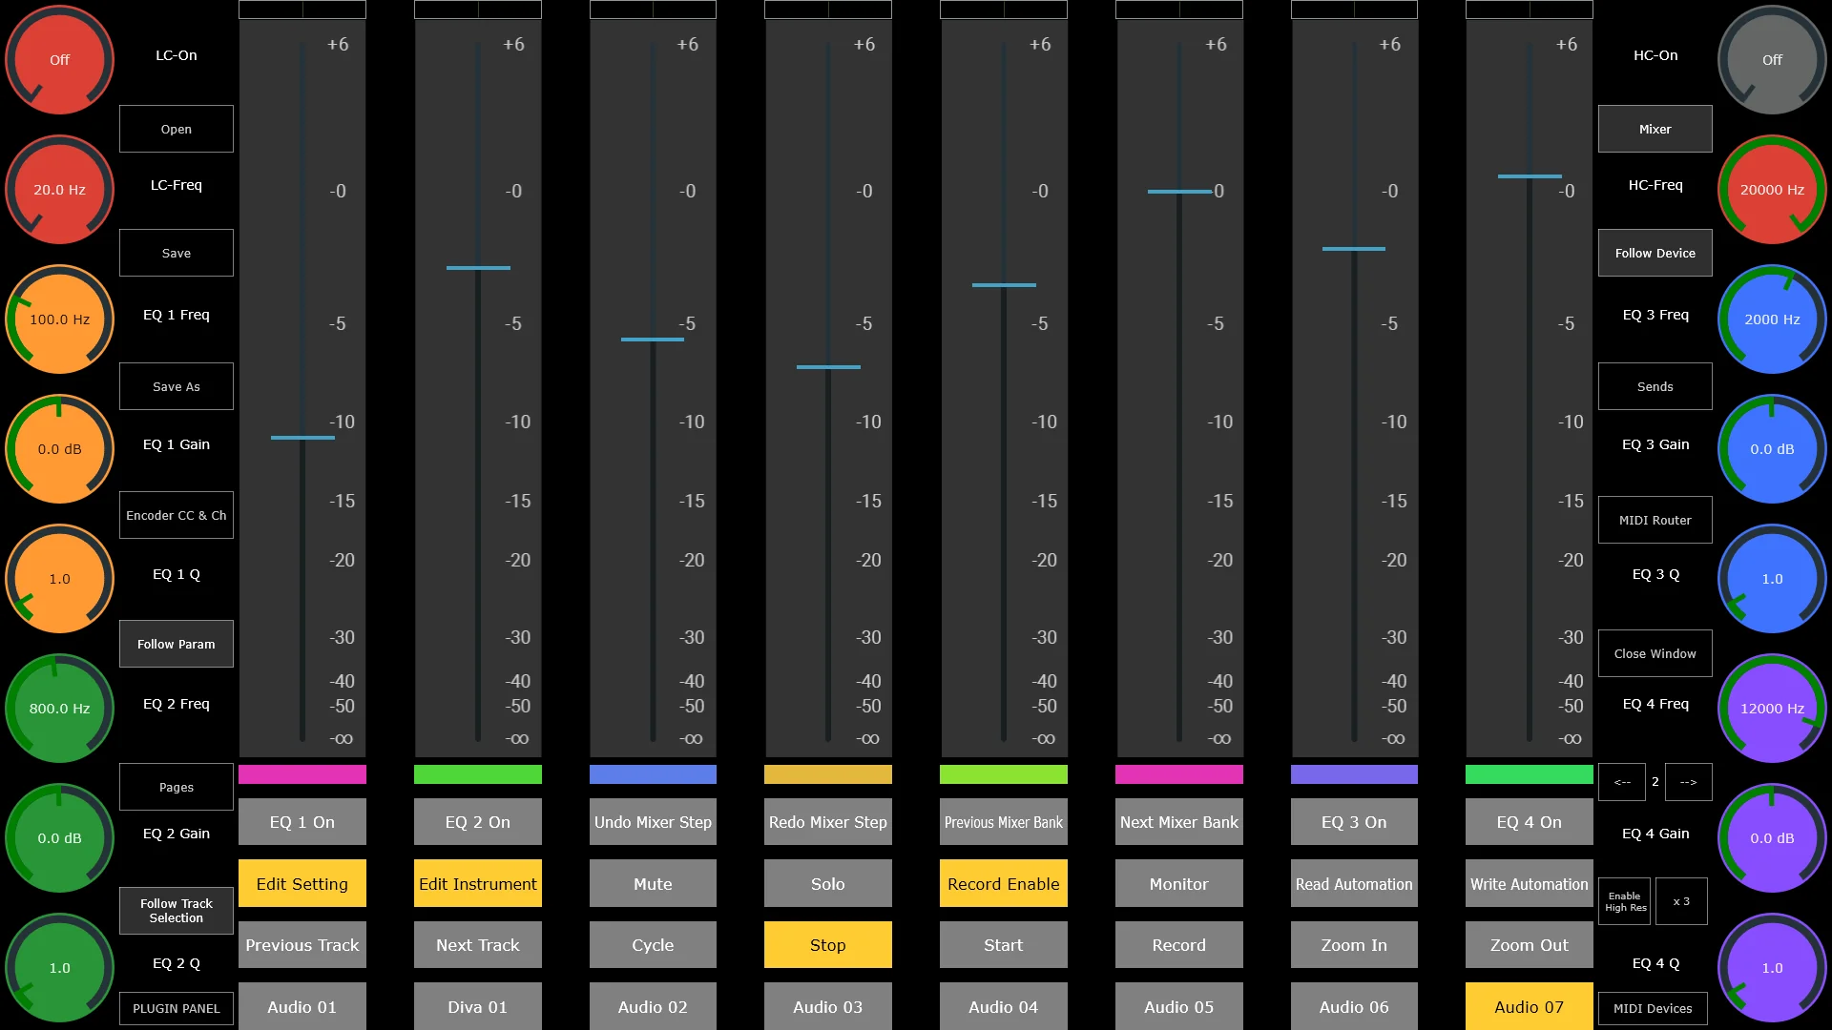Viewport: 1832px width, 1030px height.
Task: Toggle EQ 3 On
Action: coord(1354,822)
